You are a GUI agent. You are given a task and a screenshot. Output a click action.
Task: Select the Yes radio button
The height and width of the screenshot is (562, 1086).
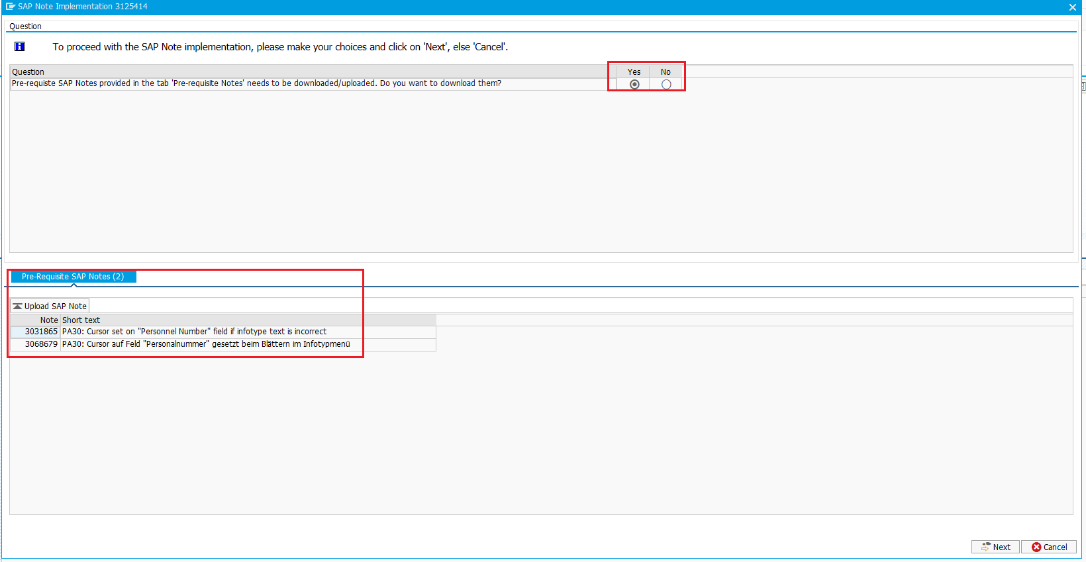[x=634, y=84]
